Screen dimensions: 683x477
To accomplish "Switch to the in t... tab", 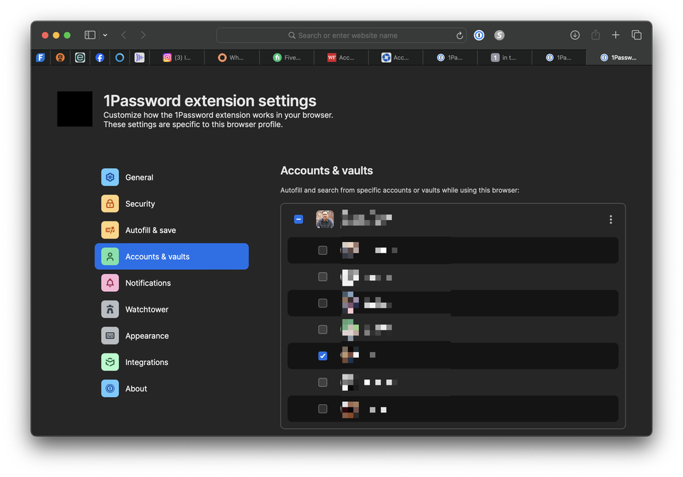I will tap(505, 57).
